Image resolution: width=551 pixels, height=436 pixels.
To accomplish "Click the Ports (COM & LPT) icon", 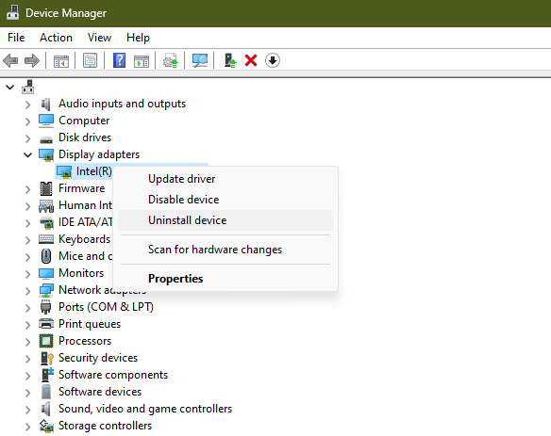I will (45, 307).
